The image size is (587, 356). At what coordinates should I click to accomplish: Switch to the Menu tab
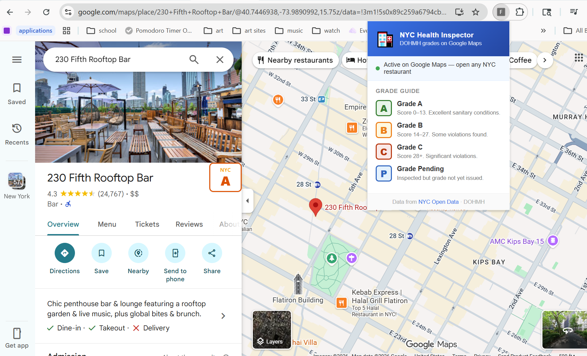tap(107, 224)
